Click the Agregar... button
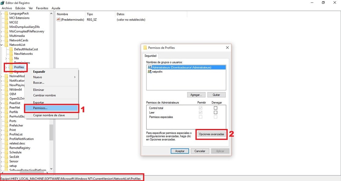The height and width of the screenshot is (181, 341). tap(196, 95)
